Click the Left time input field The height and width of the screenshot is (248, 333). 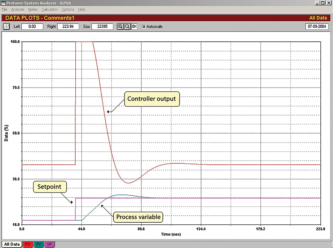(32, 27)
